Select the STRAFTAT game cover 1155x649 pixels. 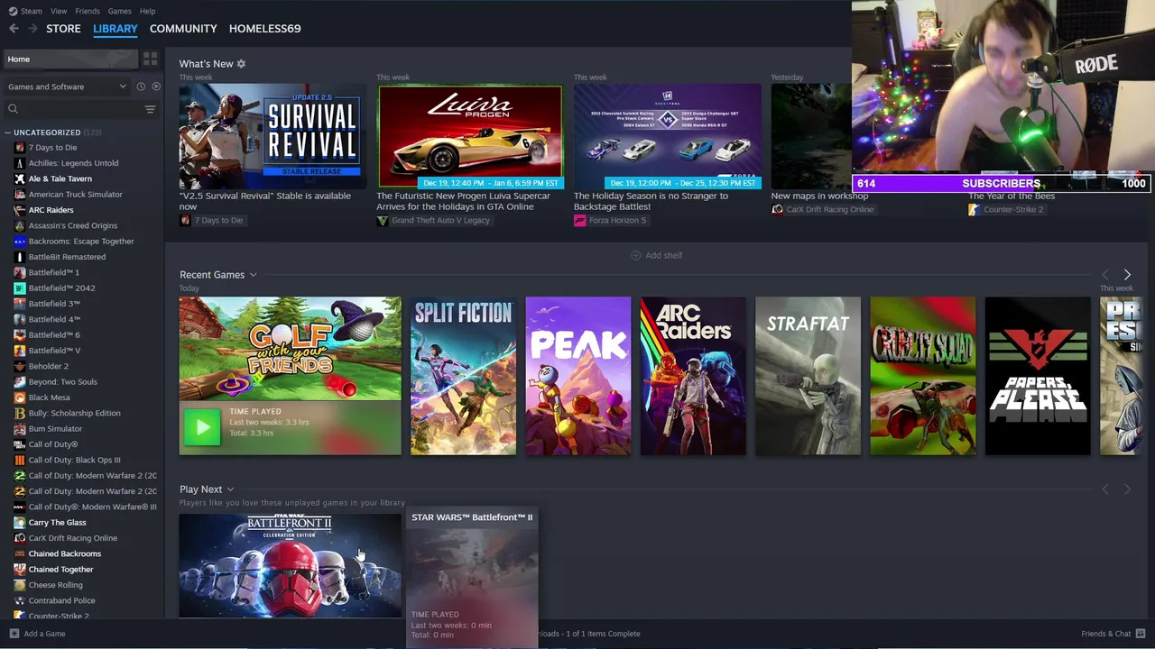click(x=808, y=376)
